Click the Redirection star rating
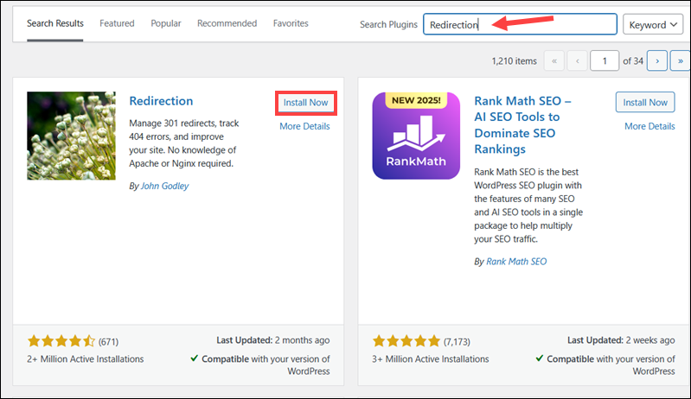This screenshot has width=691, height=399. 61,341
